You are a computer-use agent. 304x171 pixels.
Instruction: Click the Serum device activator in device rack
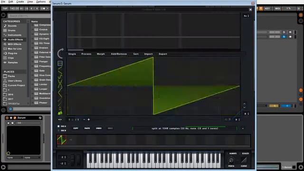click(7, 118)
